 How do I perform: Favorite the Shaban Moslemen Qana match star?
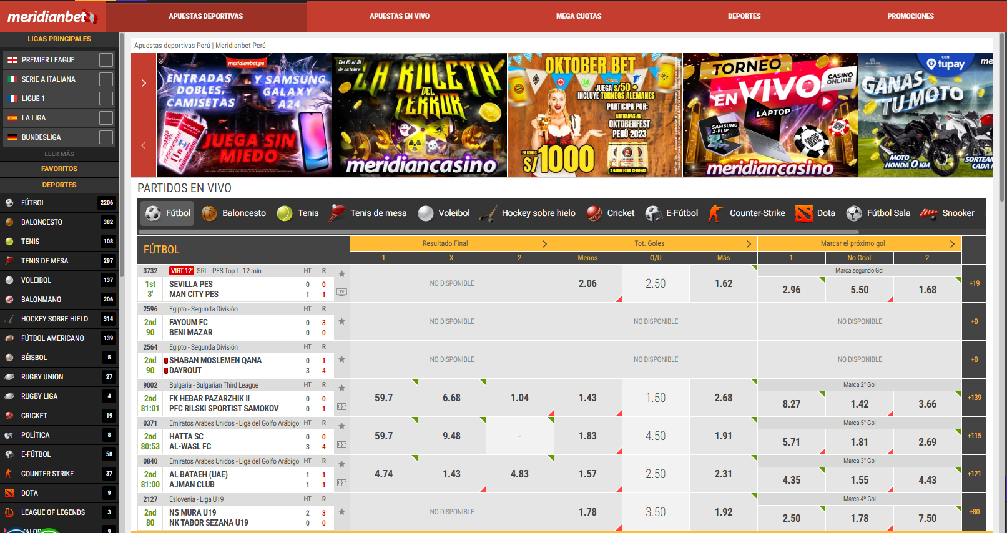pyautogui.click(x=341, y=359)
